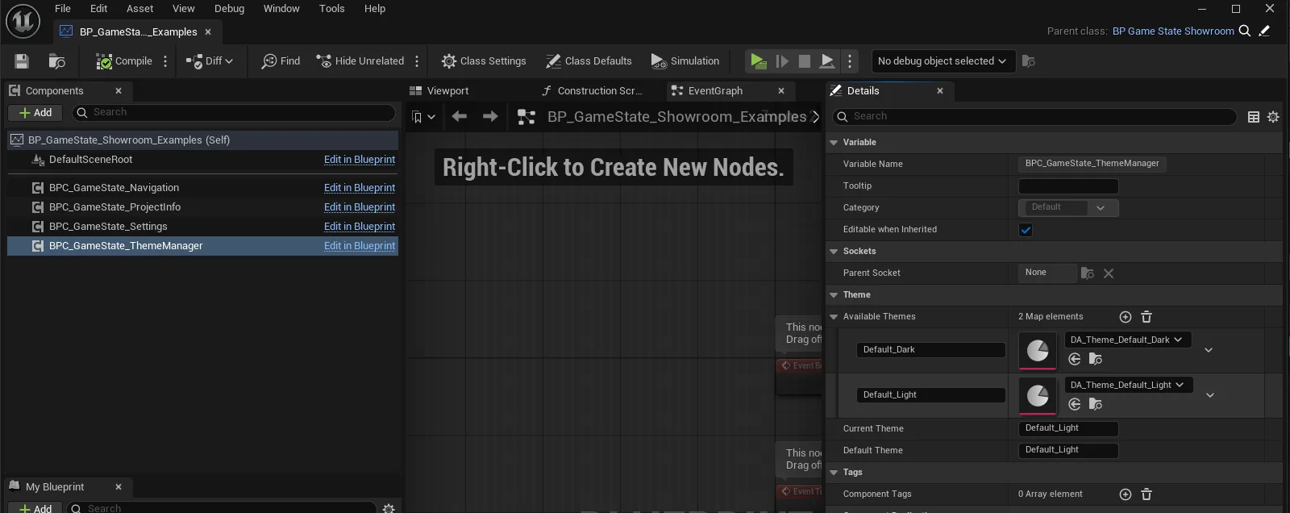The image size is (1290, 513).
Task: Edit BPC_GameState_ProjectInfo in Blueprint
Action: coord(360,207)
